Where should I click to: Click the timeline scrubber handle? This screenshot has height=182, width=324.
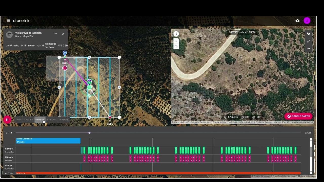(89, 133)
